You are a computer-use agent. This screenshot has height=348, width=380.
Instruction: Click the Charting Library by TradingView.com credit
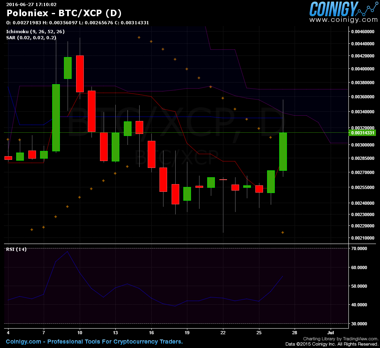[x=340, y=339]
